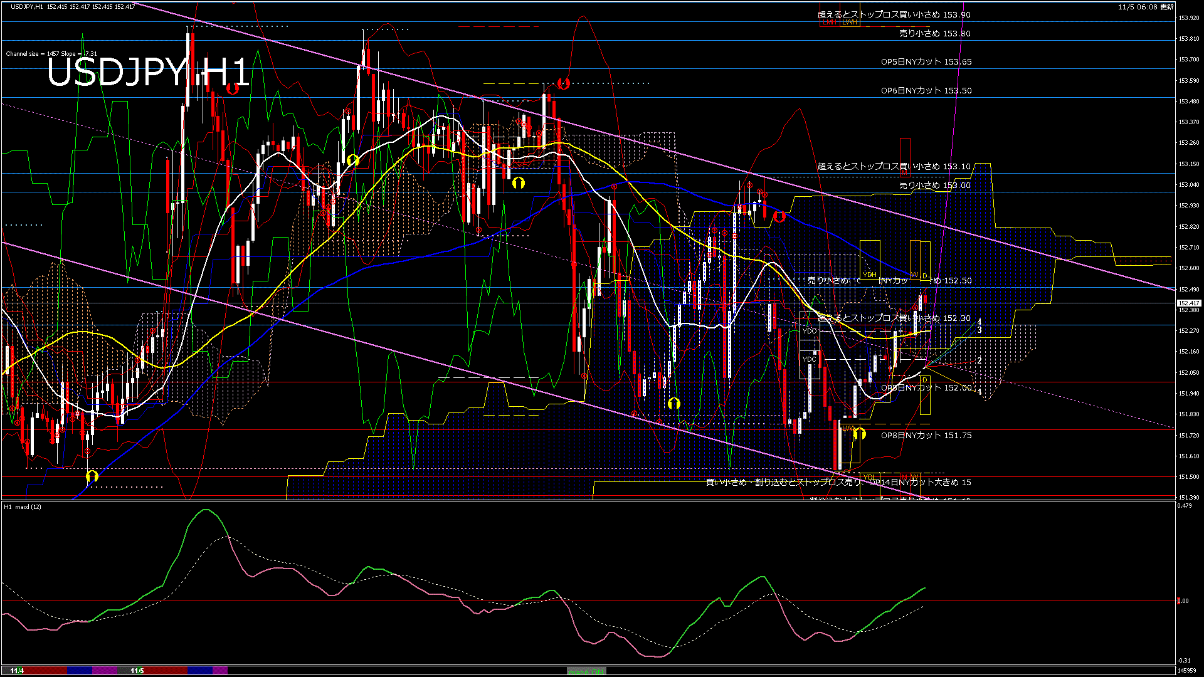Toggle the green macd ON button
Screen dimensions: 1204x677
pos(587,671)
